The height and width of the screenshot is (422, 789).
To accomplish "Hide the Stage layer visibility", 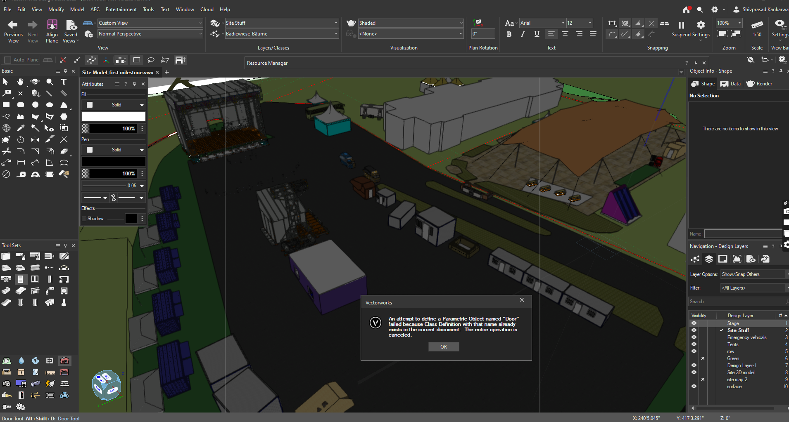I will [694, 323].
